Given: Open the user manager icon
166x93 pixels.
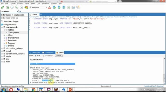Looking at the screenshot, I should pos(50,7).
